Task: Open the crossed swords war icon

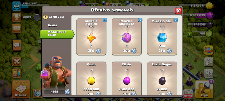Action: (x=17, y=61)
